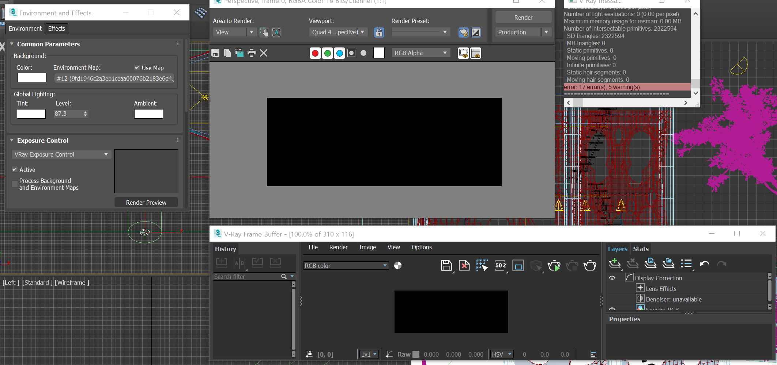Toggle the green channel button

[x=328, y=53]
